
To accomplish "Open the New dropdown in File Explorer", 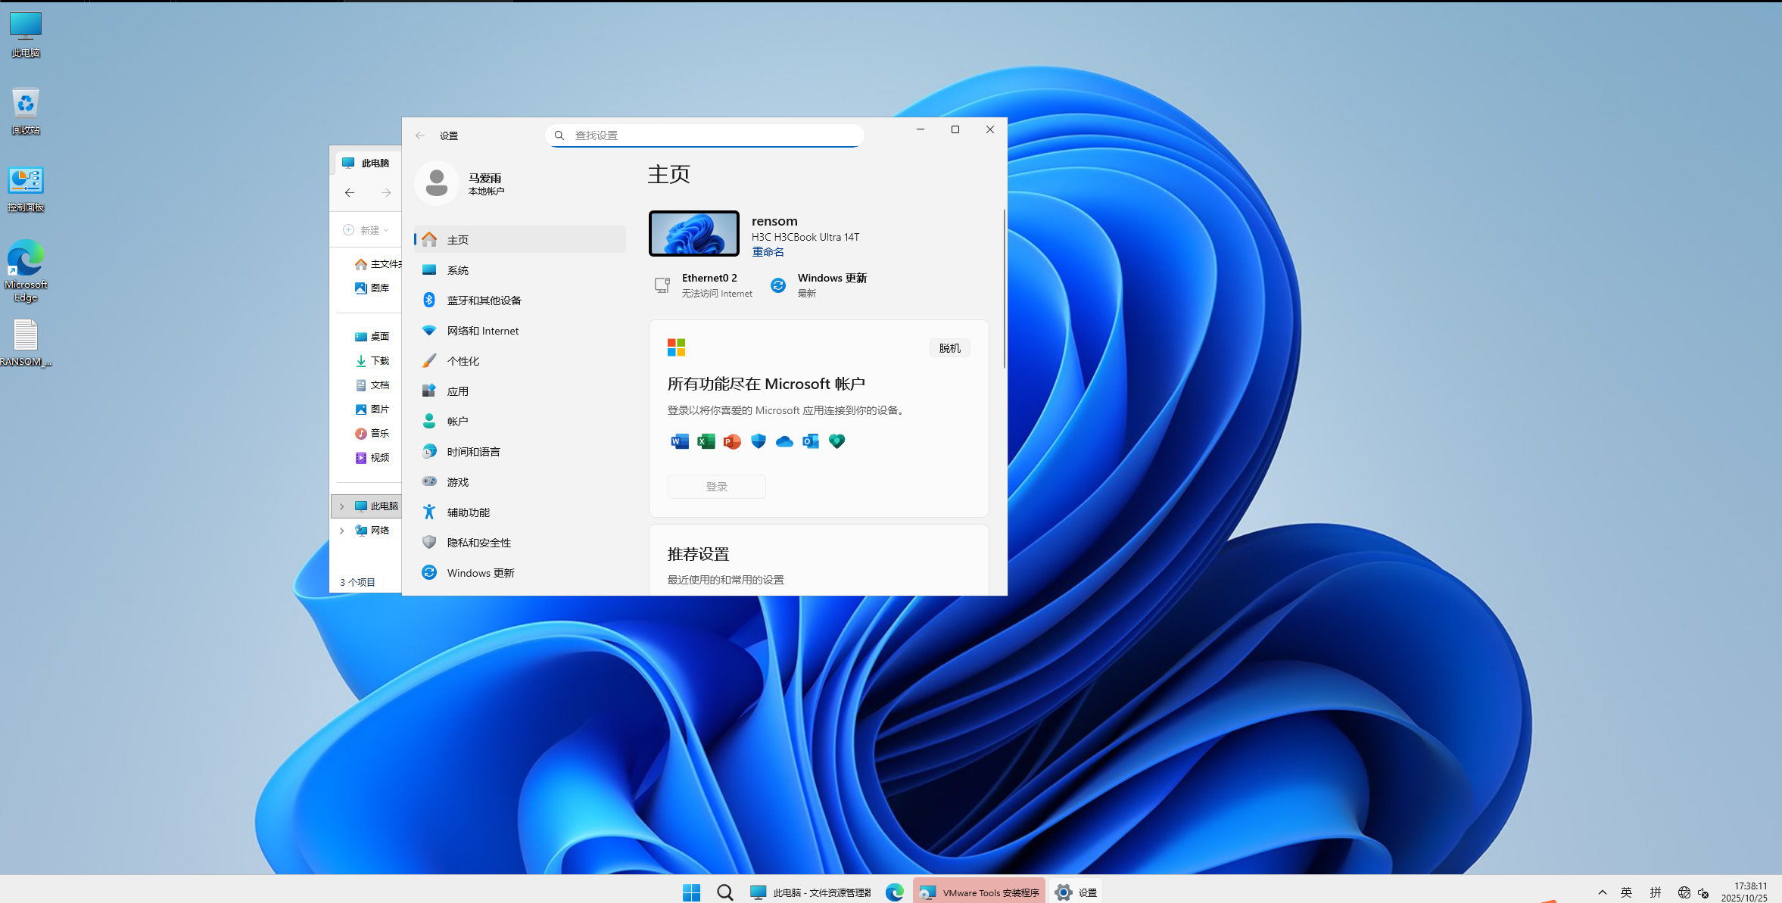I will point(367,230).
